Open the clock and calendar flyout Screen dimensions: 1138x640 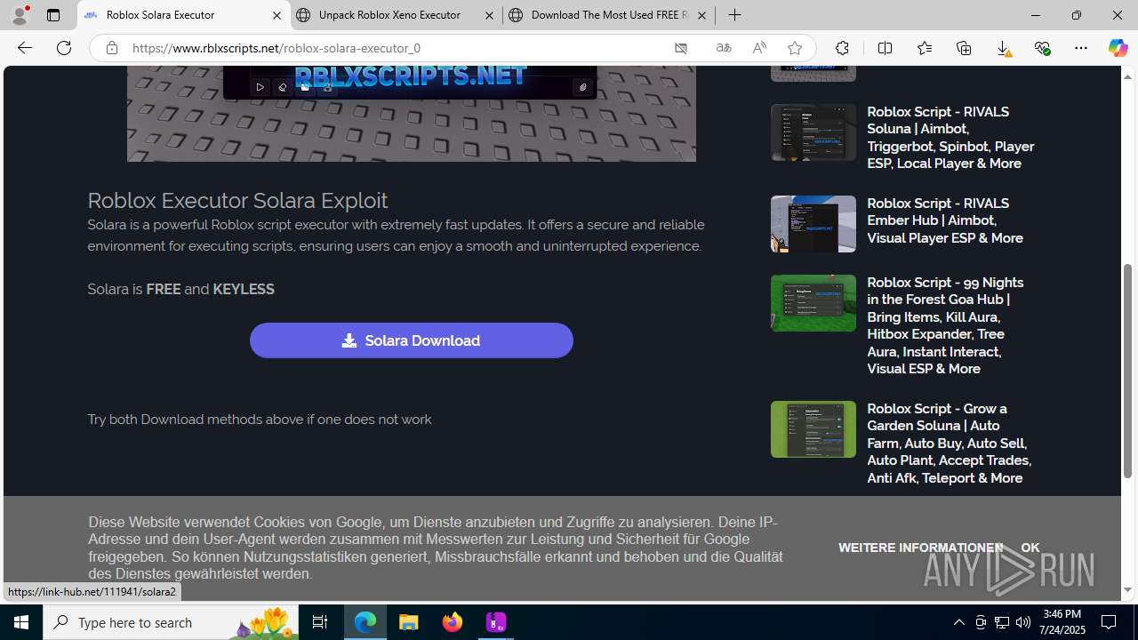click(x=1064, y=622)
